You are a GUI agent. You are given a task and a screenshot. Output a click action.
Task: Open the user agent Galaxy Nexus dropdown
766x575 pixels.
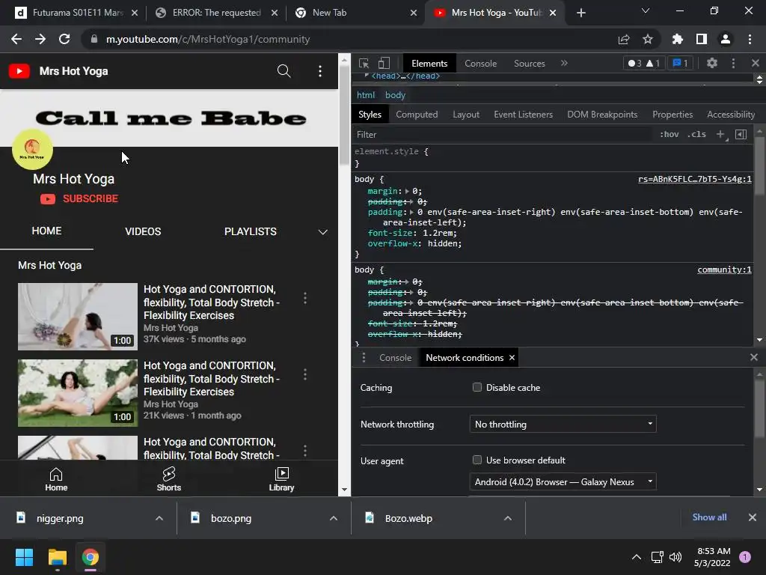tap(563, 481)
